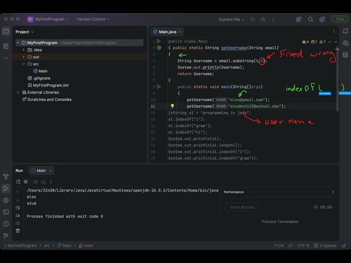351x263 pixels.
Task: Open the Problems tool window icon
Action: (6, 224)
